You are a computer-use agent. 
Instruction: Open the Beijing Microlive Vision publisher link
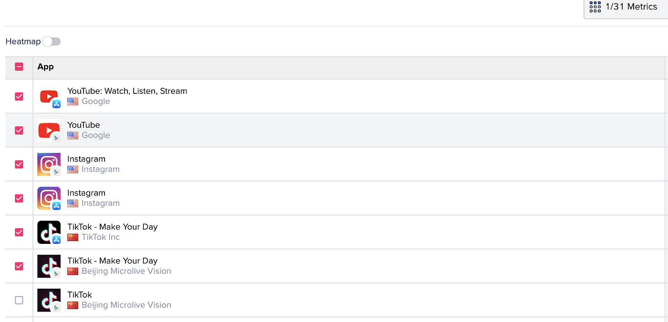126,271
